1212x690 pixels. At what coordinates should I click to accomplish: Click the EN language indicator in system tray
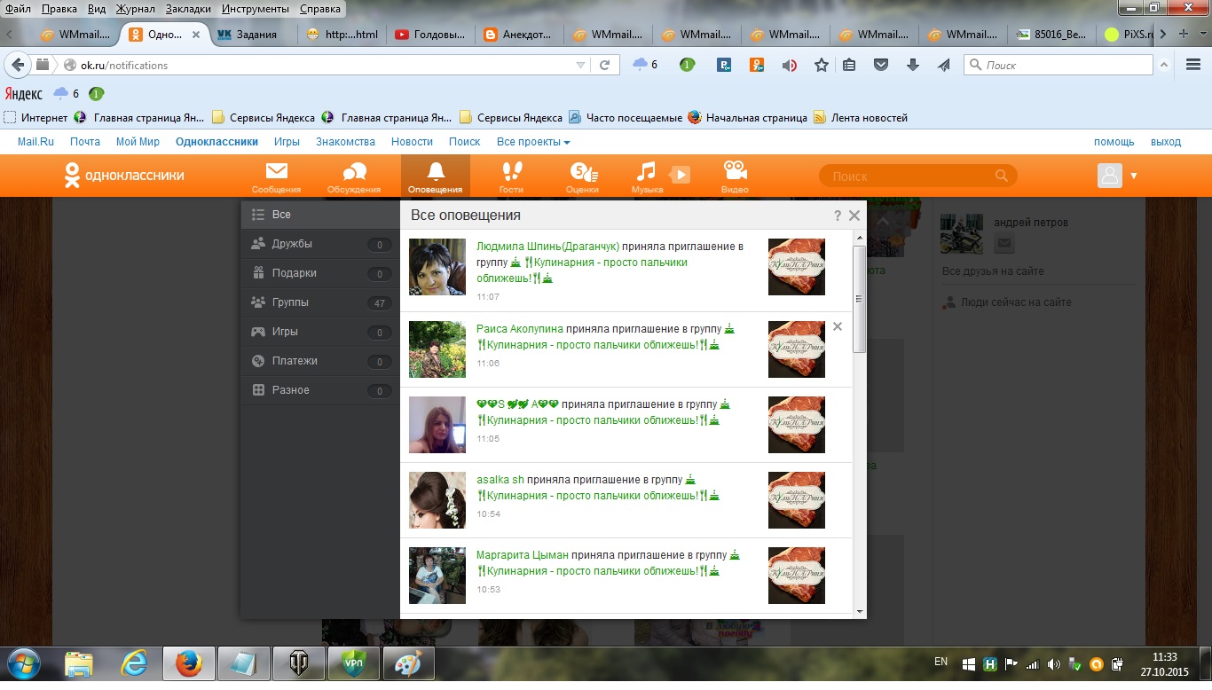[940, 662]
